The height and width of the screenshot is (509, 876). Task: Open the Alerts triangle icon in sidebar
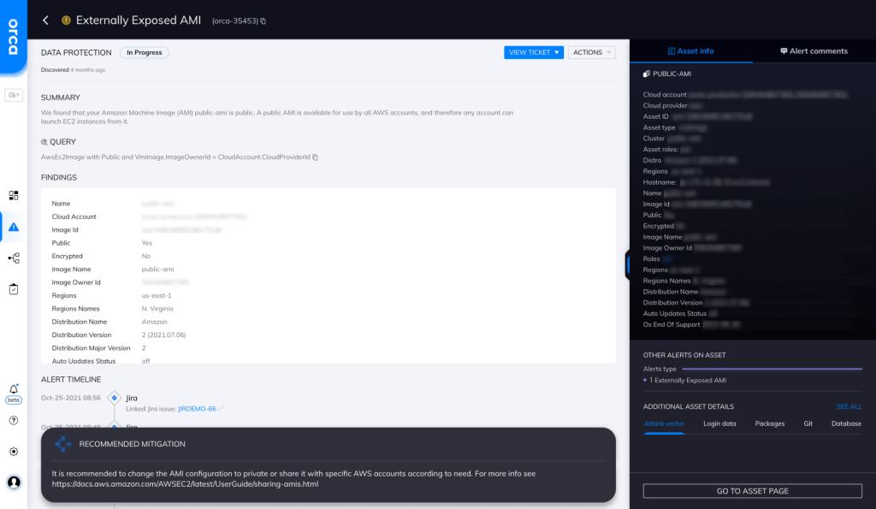coord(14,227)
